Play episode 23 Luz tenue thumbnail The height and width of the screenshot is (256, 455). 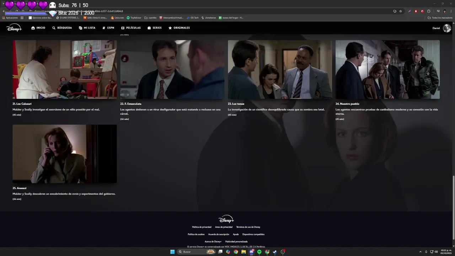point(280,69)
